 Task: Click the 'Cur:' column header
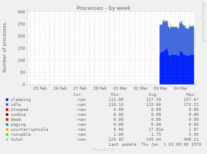pyautogui.click(x=78, y=95)
